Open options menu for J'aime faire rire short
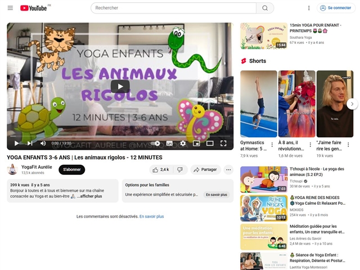Viewport: 360px width, 270px height. 348,145
